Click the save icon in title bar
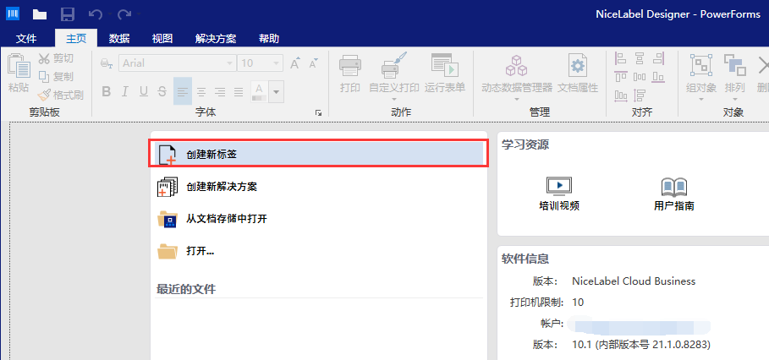The width and height of the screenshot is (769, 360). tap(67, 14)
